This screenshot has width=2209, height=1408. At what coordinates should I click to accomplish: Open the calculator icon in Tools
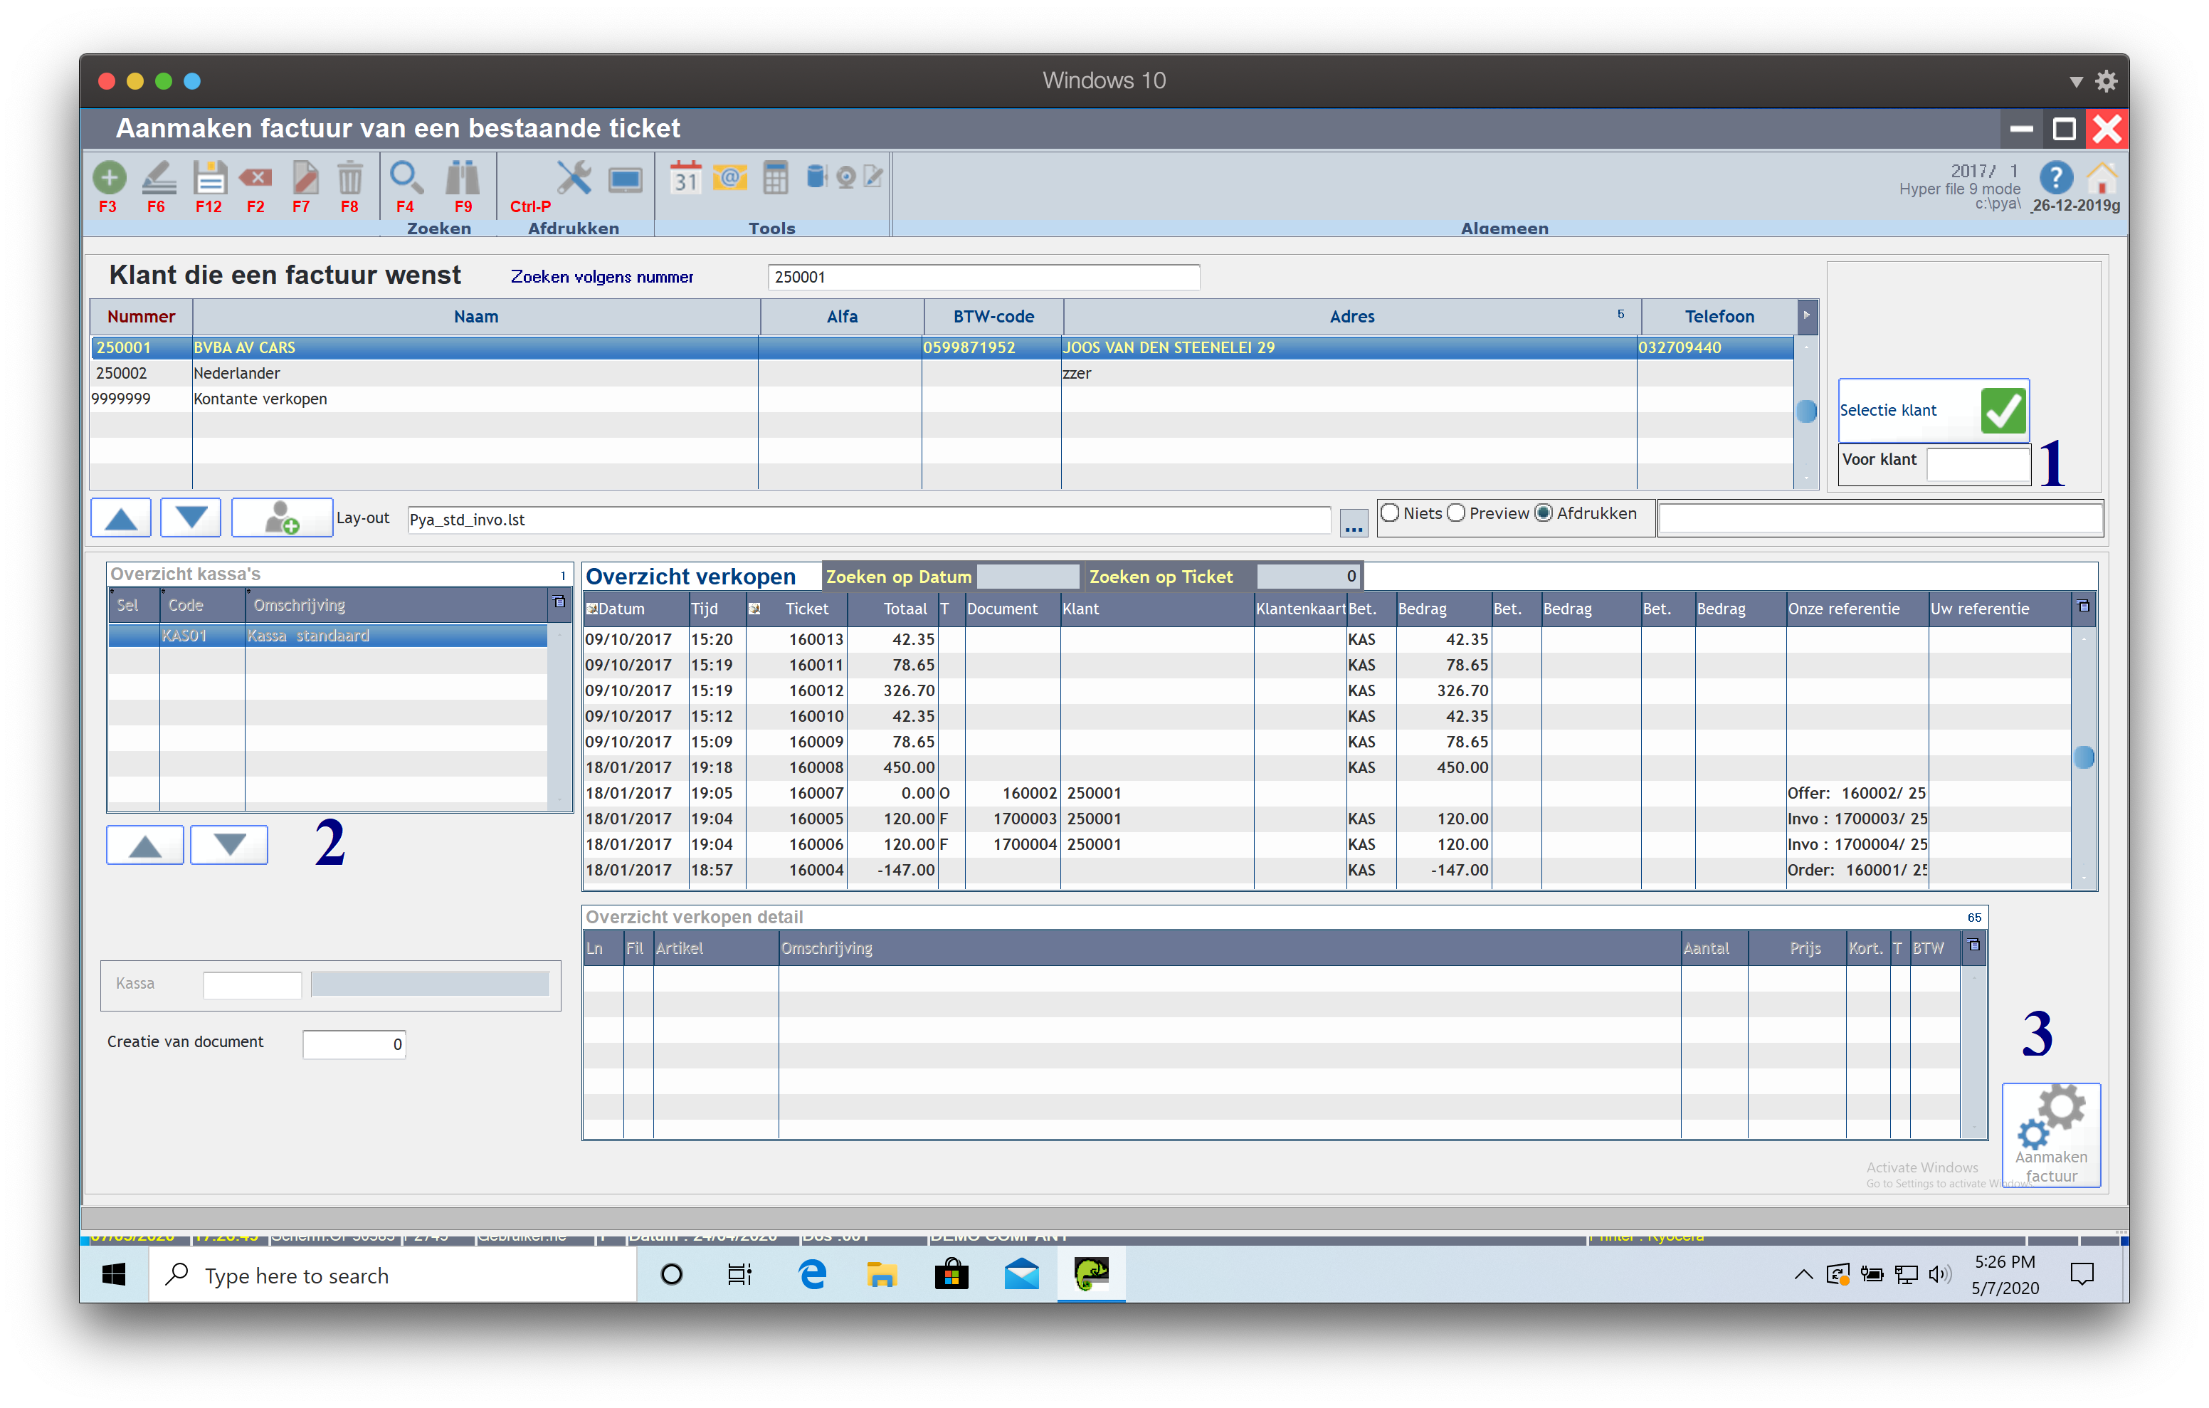point(775,178)
